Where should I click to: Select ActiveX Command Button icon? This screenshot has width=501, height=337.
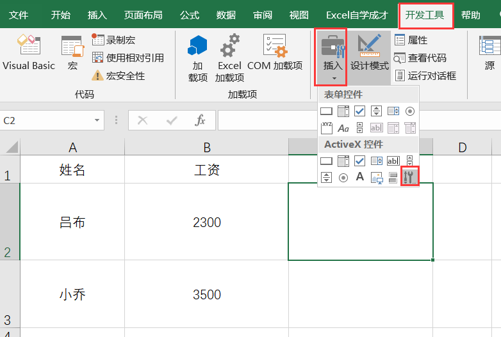(x=326, y=161)
